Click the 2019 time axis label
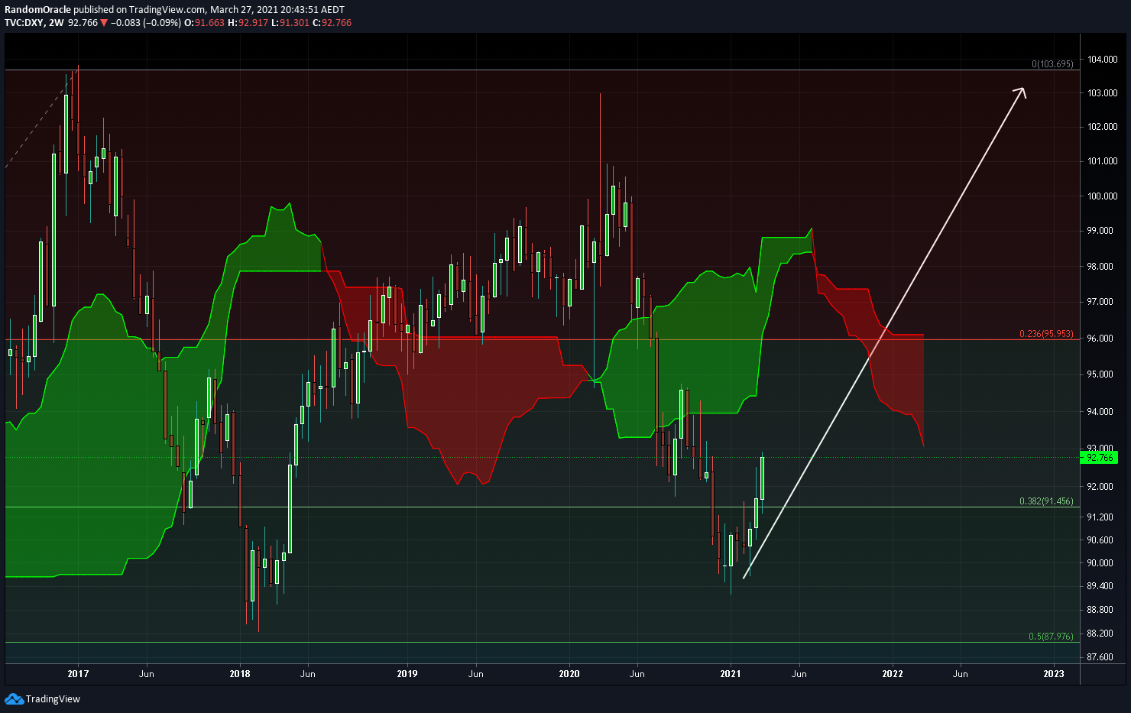This screenshot has width=1131, height=713. (407, 674)
